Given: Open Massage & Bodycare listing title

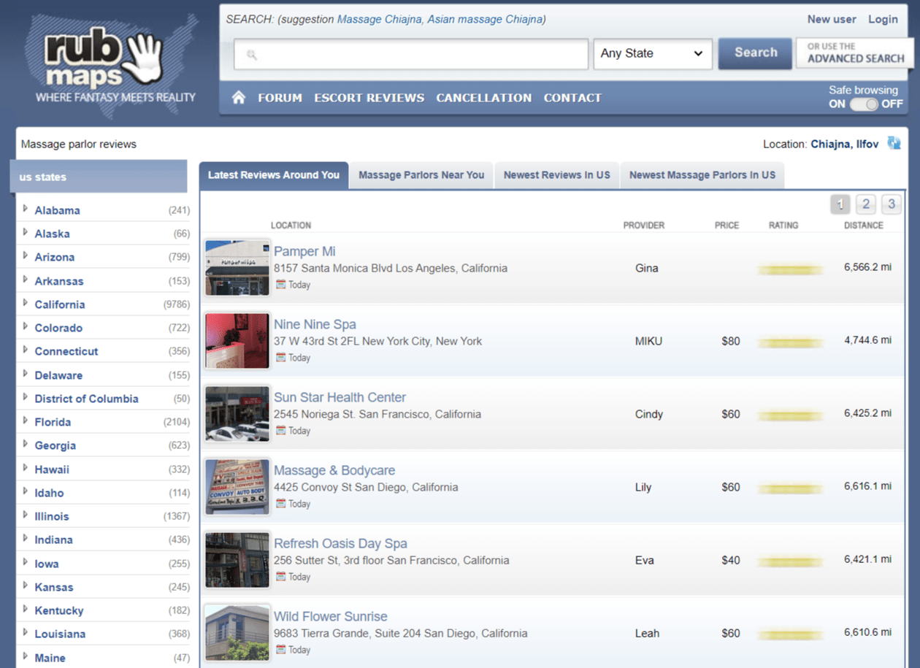Looking at the screenshot, I should (x=334, y=471).
